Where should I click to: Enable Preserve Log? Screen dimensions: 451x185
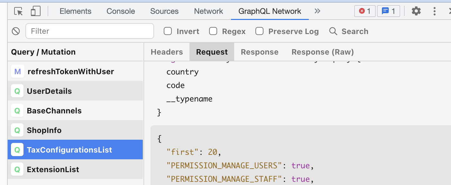point(259,31)
